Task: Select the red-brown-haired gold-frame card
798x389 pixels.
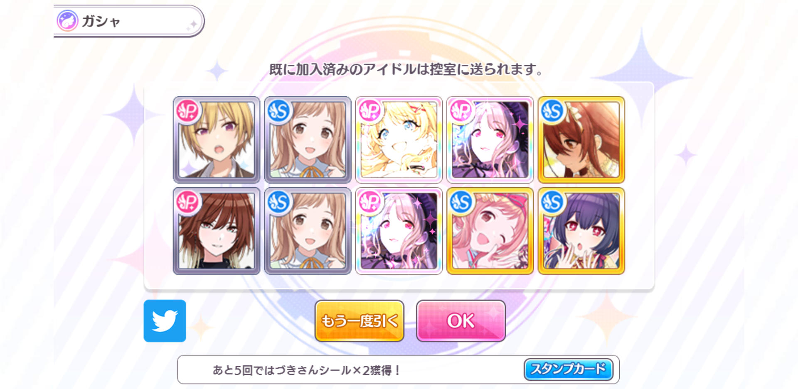Action: coord(581,140)
